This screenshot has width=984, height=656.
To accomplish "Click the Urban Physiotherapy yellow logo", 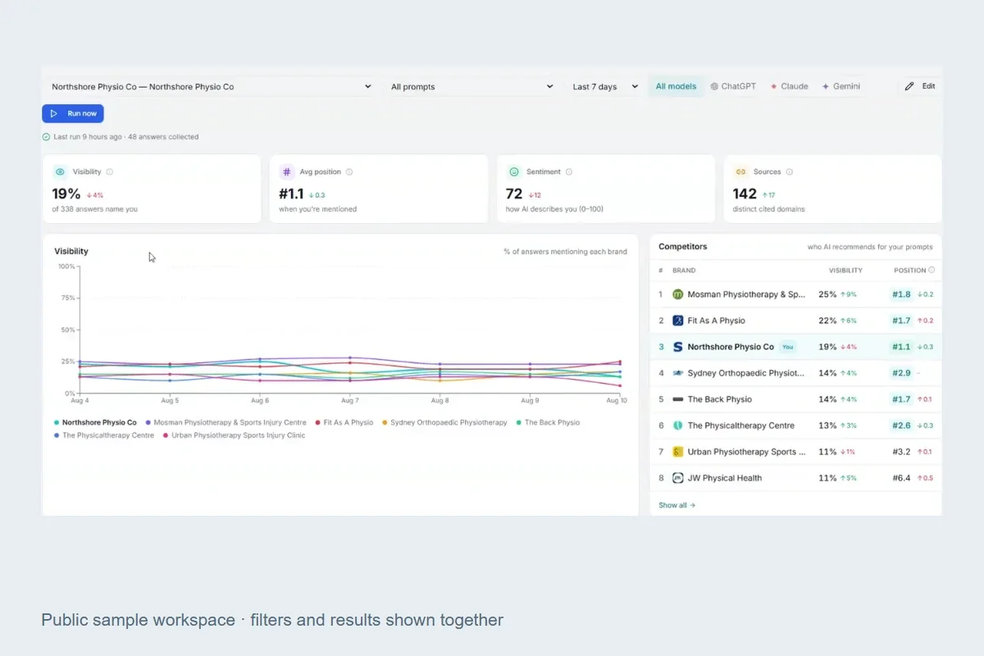I will tap(678, 452).
